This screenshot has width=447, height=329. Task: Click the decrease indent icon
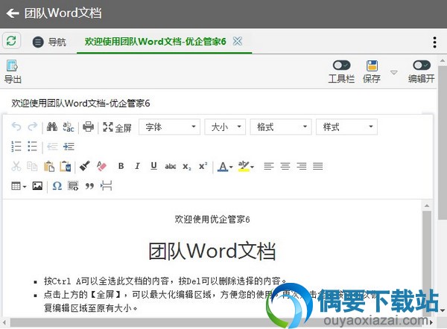[x=52, y=147]
